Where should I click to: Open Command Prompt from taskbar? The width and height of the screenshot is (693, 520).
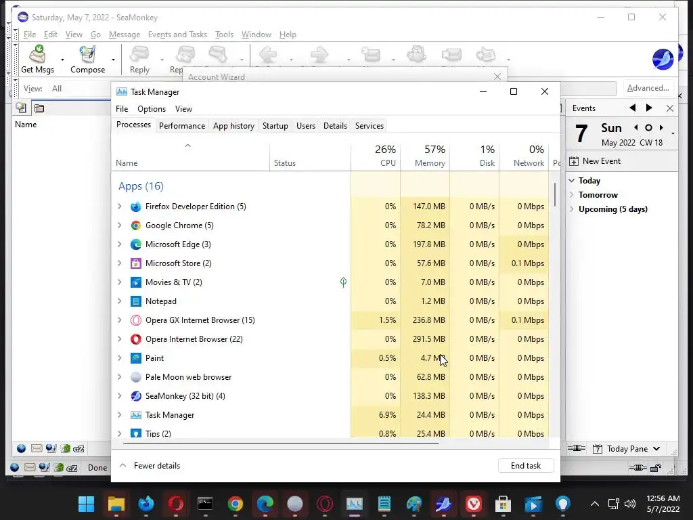tap(205, 504)
